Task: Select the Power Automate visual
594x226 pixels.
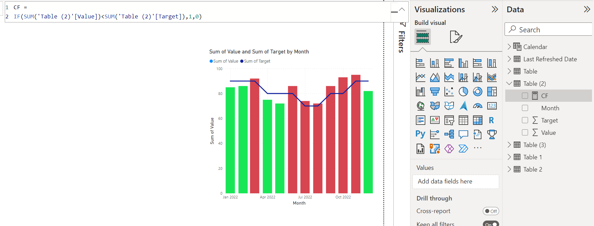Action: 463,149
